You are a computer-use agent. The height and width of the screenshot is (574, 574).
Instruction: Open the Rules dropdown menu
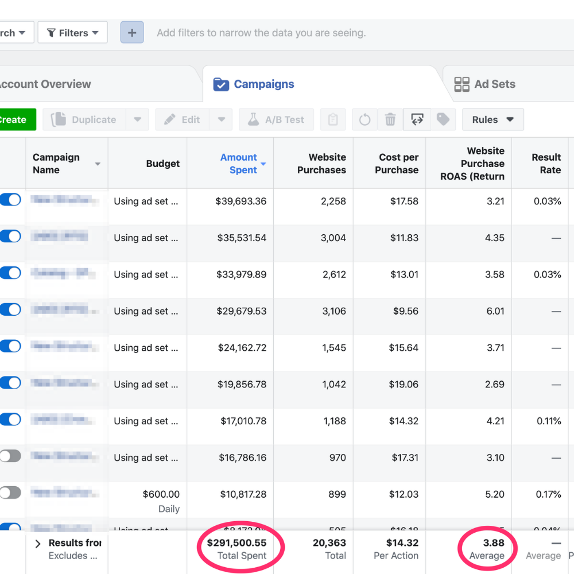coord(492,119)
